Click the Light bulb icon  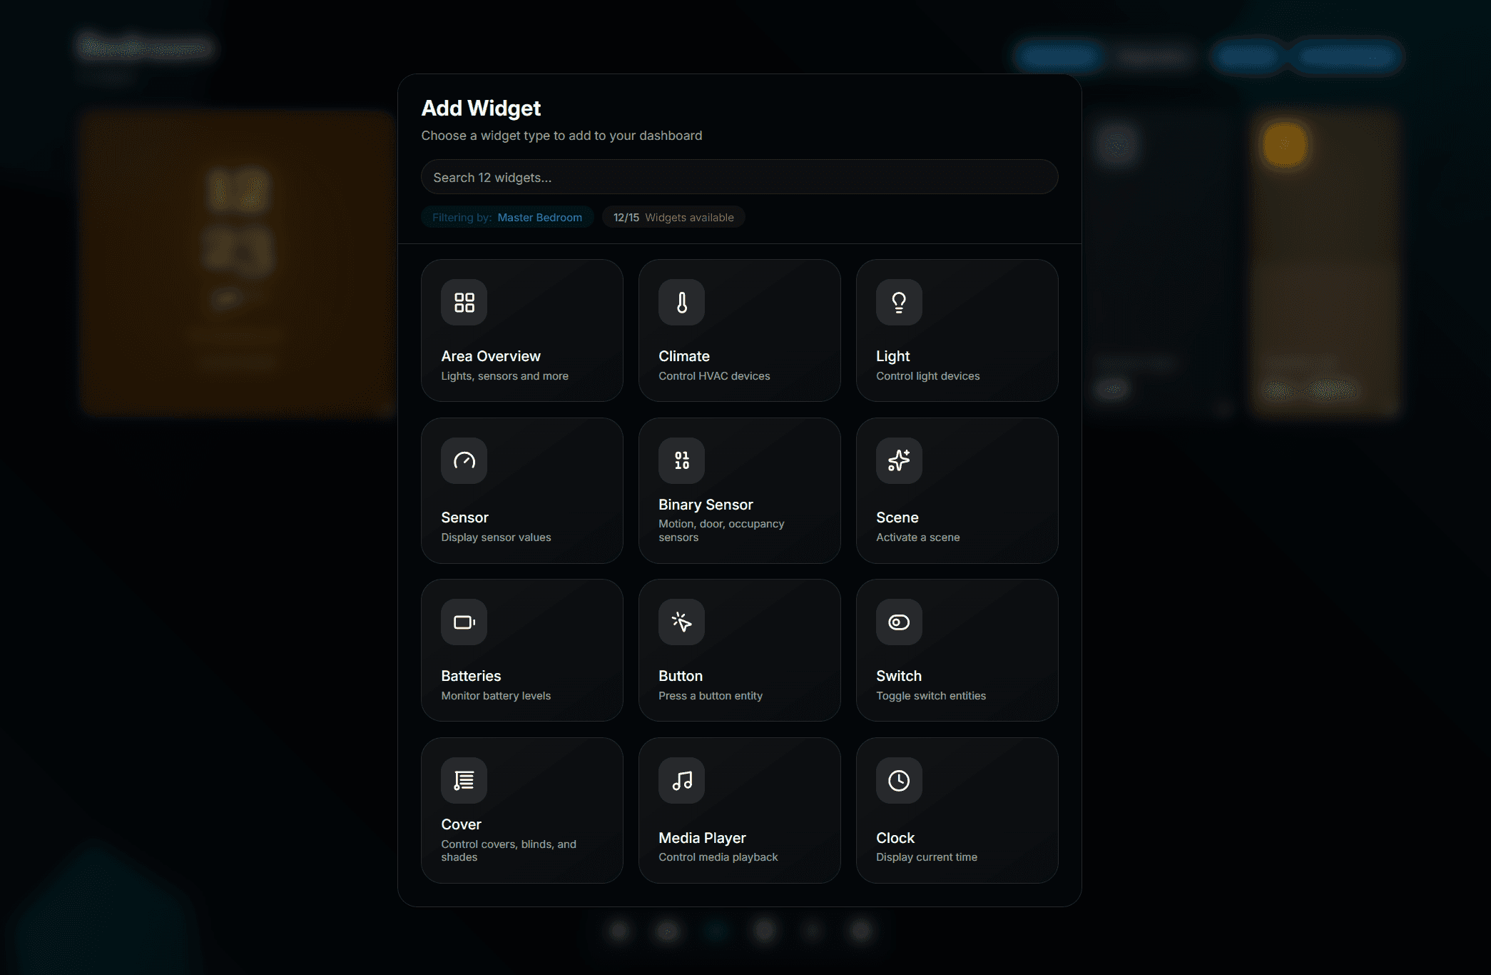point(899,303)
